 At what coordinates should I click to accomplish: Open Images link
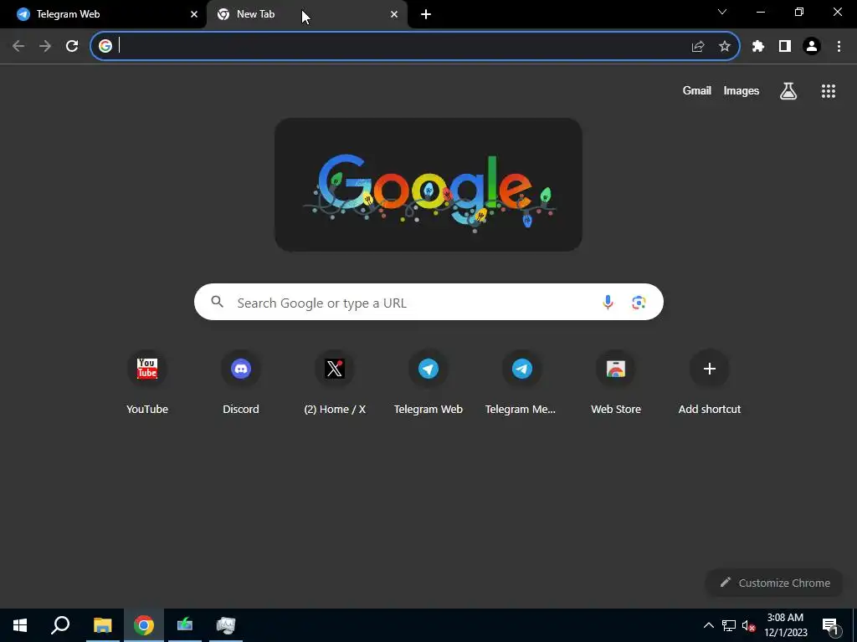742,91
